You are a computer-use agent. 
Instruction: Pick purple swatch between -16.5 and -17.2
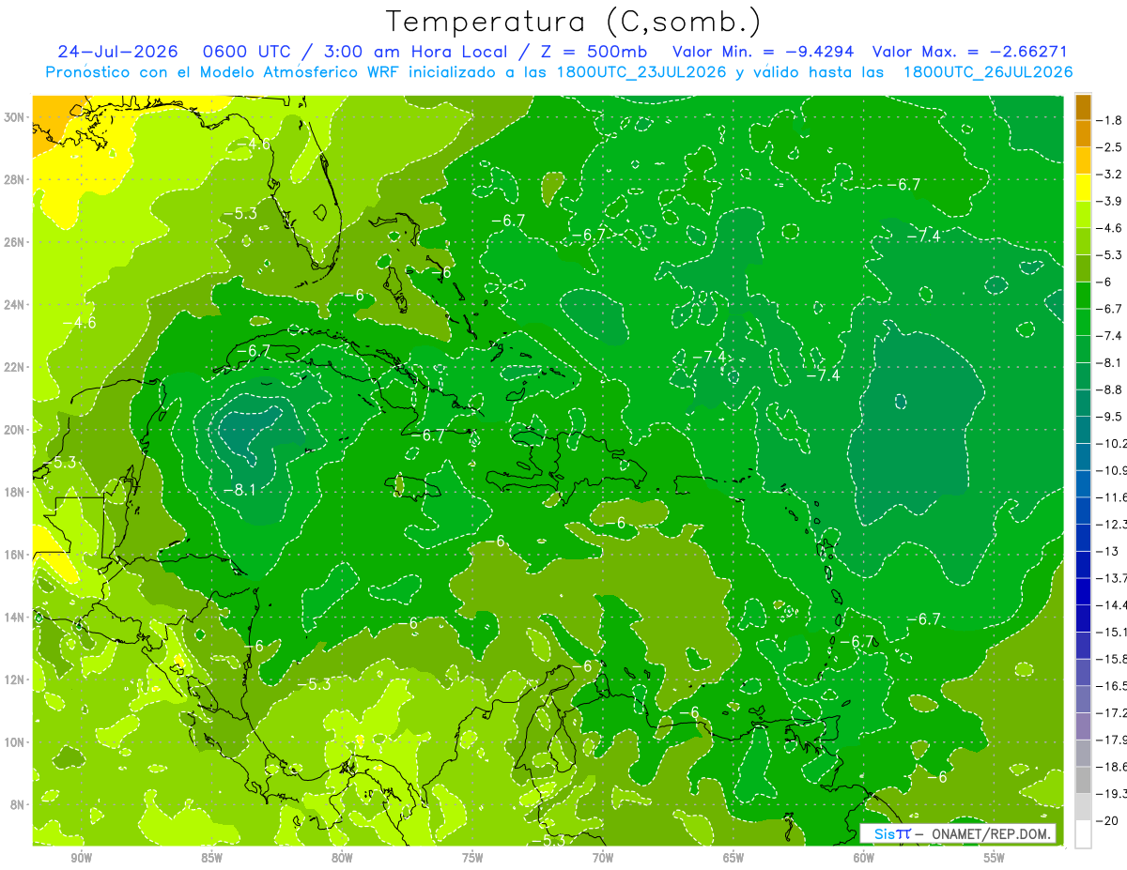[1083, 699]
